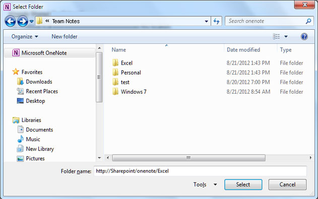The image size is (318, 199).
Task: Click the navigation pane scroll down arrow
Action: [99, 158]
